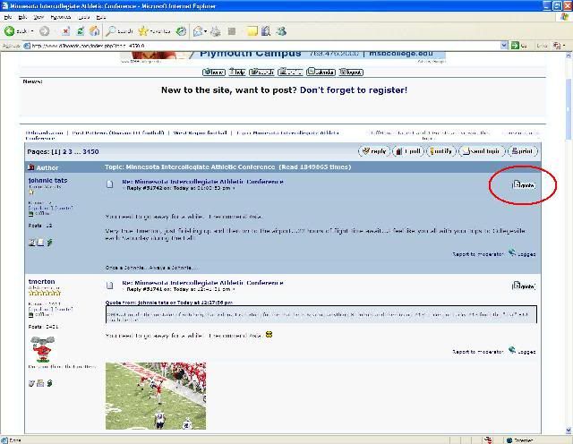Screen dimensions: 573x444
Task: Go to page 3 of the topic
Action: point(70,151)
